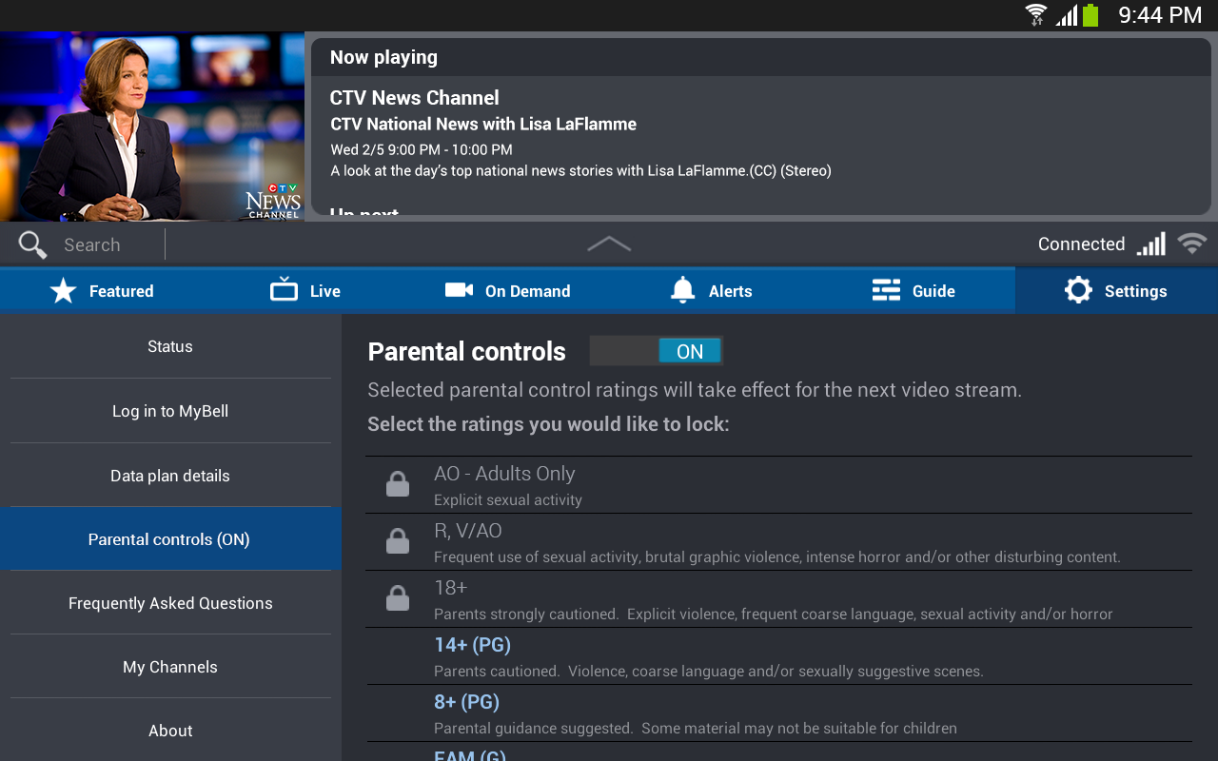Switch to the Live tab
Viewport: 1218px width, 761px height.
pos(304,291)
